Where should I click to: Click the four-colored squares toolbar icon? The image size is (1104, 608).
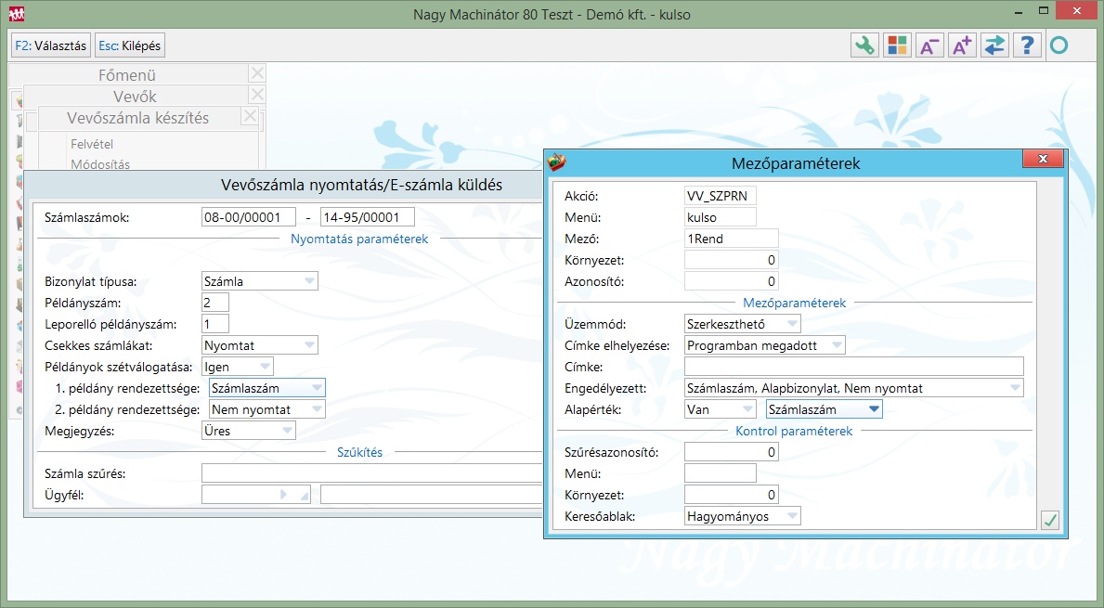coord(897,45)
